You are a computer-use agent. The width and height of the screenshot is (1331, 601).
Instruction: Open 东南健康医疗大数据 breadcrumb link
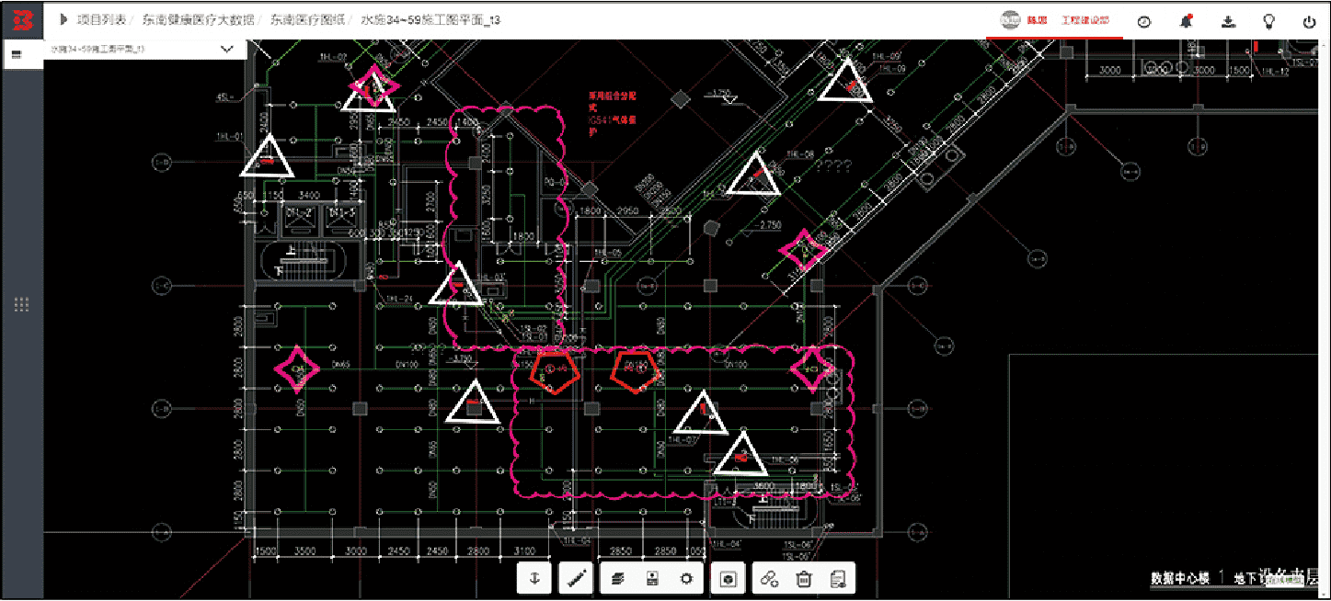click(x=197, y=19)
